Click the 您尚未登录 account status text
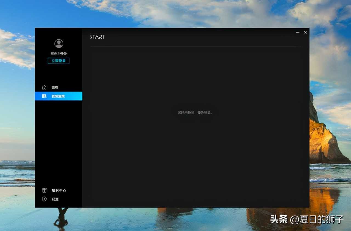 [58, 53]
